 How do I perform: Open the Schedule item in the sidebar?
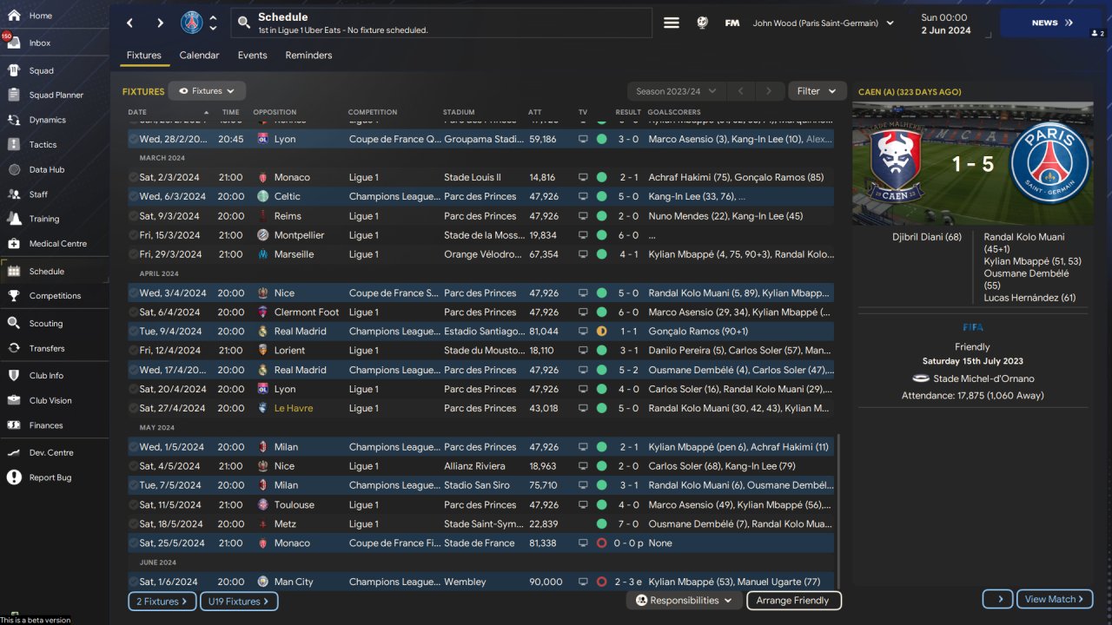click(x=55, y=271)
